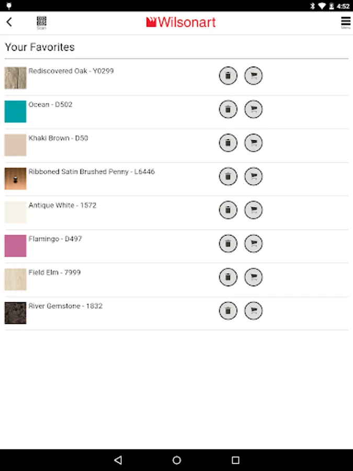This screenshot has height=471, width=353.
Task: Tap the Android home button
Action: click(x=177, y=460)
